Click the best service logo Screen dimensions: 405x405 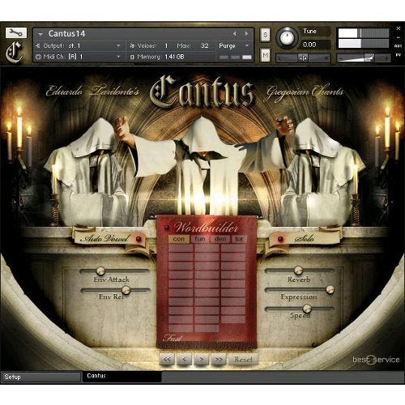[376, 360]
